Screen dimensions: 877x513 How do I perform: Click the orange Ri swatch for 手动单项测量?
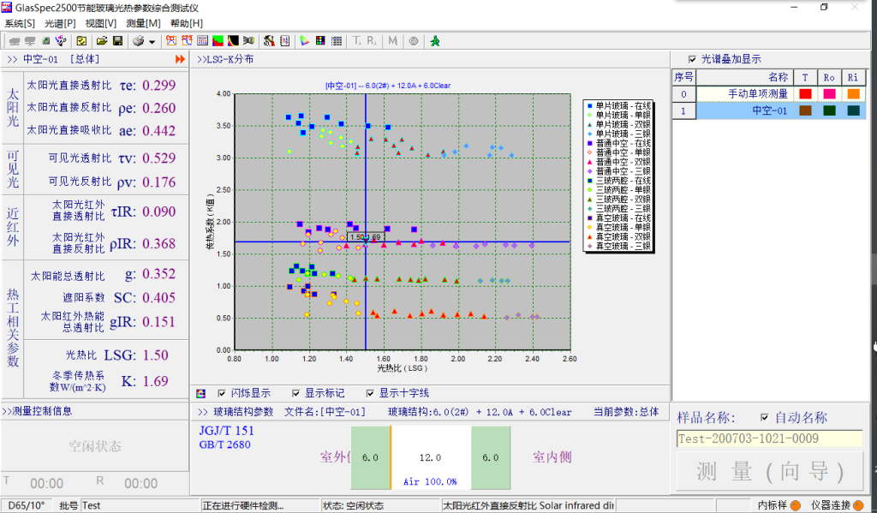click(x=854, y=94)
